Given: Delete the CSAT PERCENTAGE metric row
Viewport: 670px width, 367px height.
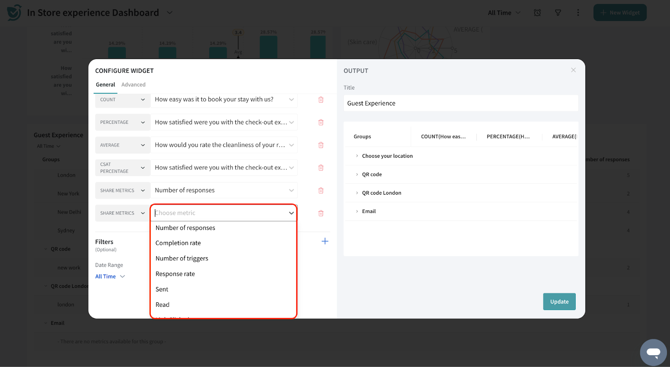Looking at the screenshot, I should (321, 167).
